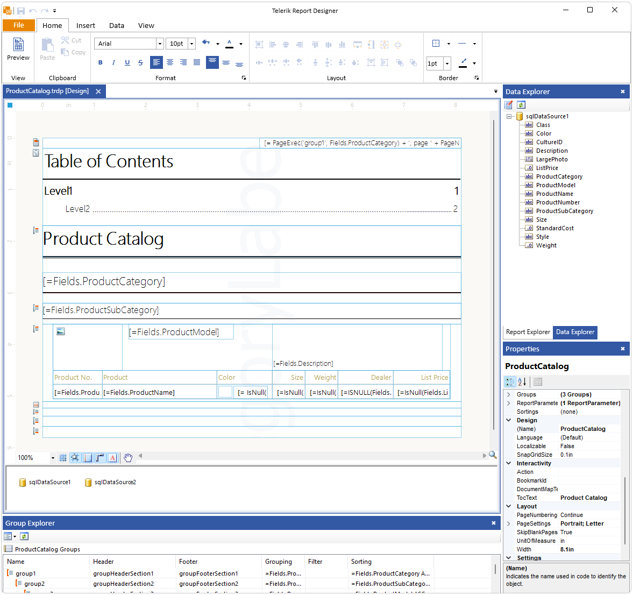Viewport: 633px width, 595px height.
Task: Click the categorized view icon in Properties
Action: click(510, 382)
